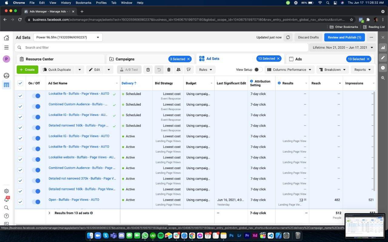The width and height of the screenshot is (388, 242).
Task: Click the Chrome address bar
Action: (x=188, y=20)
